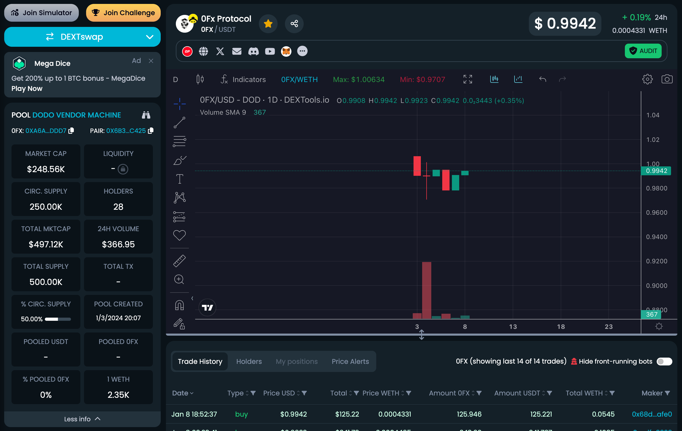Open chart settings gear

647,79
